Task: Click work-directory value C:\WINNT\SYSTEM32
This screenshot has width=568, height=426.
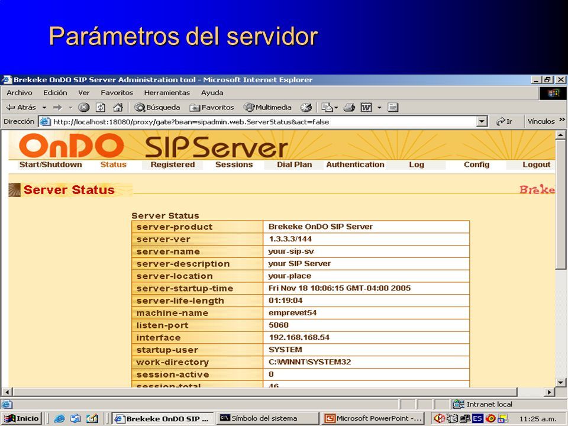Action: click(309, 362)
